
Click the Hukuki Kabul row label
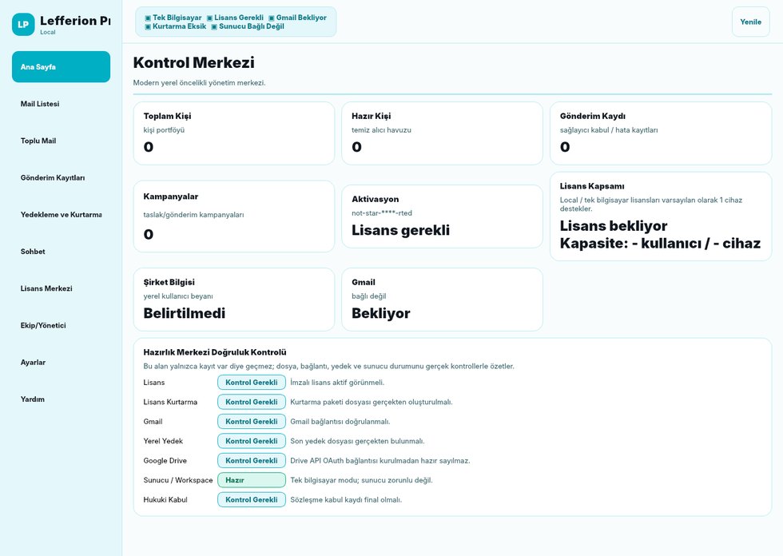(x=165, y=499)
